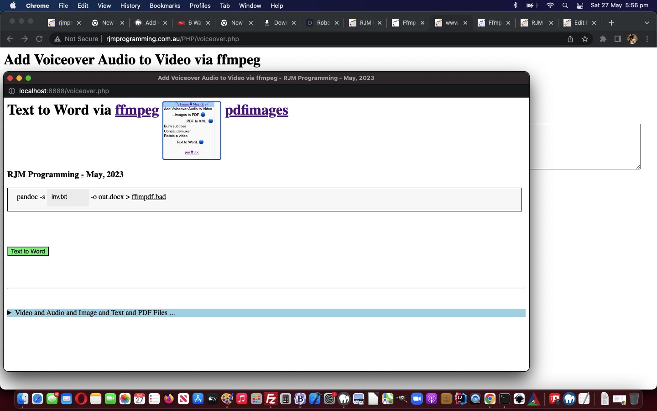This screenshot has height=411, width=657.
Task: View site info icon in the localhost popup
Action: (x=12, y=91)
